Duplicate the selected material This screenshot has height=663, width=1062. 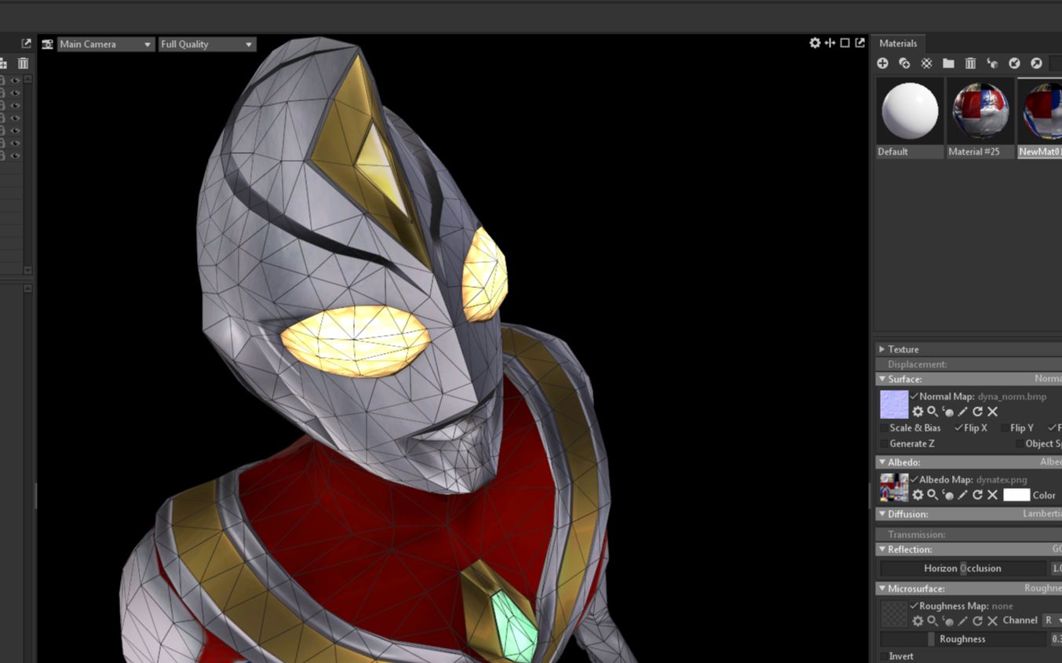pos(904,64)
